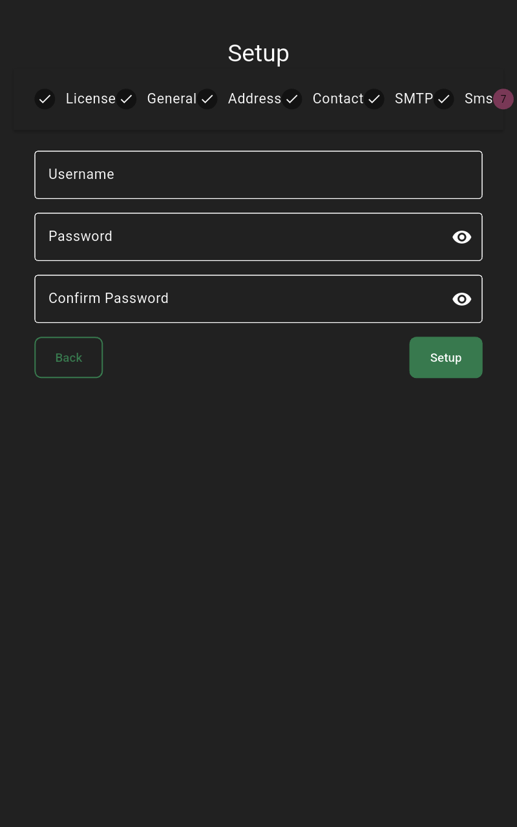Click the checkmark icon before License
The image size is (517, 827).
[45, 99]
